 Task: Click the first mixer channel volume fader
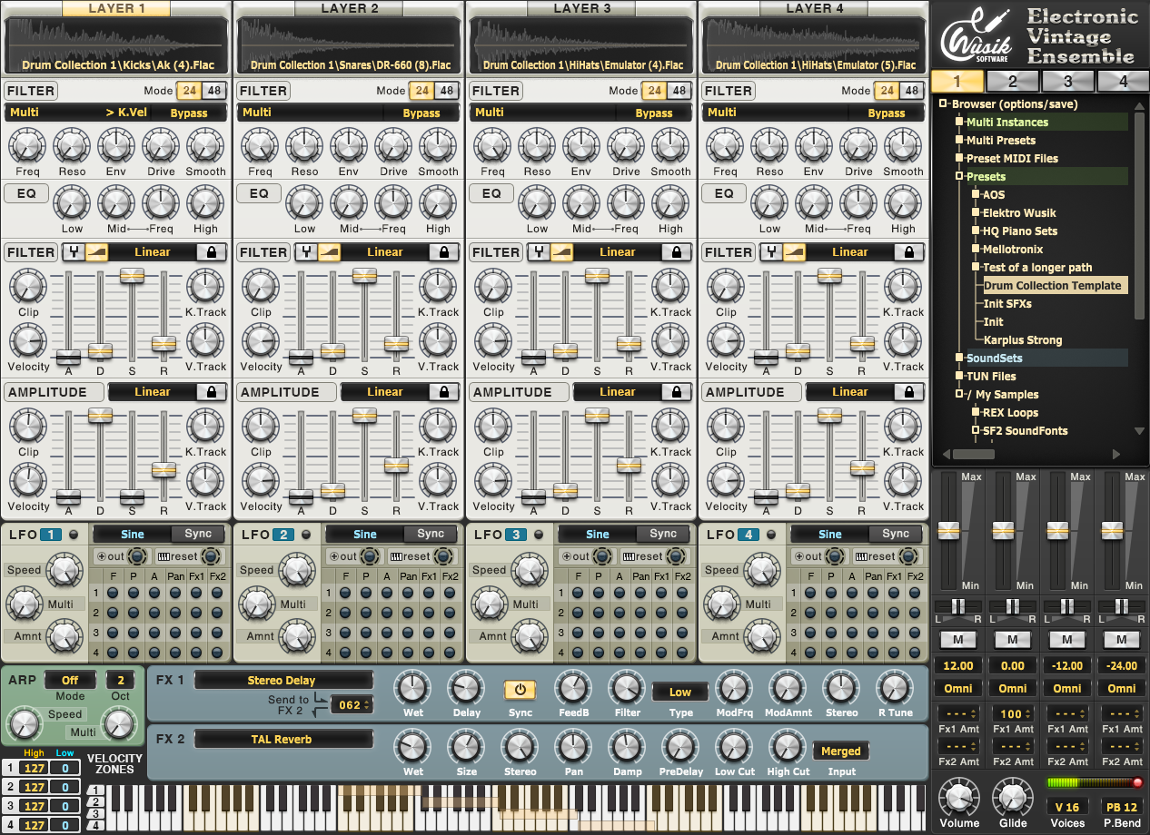click(948, 529)
